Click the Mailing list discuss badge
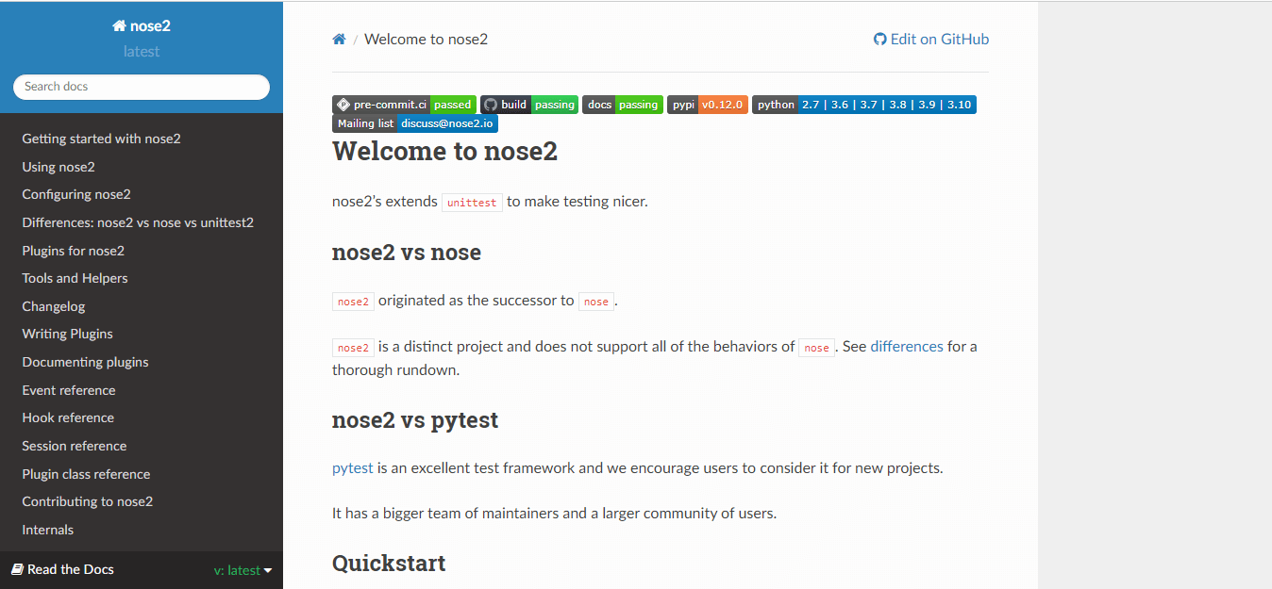This screenshot has height=589, width=1272. click(414, 123)
